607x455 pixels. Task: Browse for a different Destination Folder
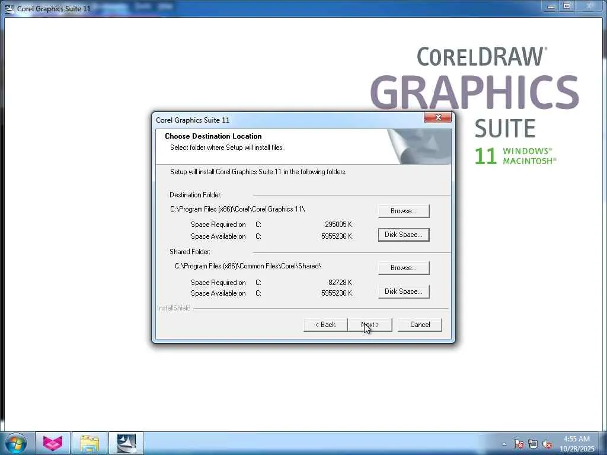click(x=404, y=211)
